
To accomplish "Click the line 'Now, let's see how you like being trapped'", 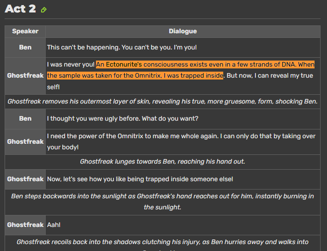I will [x=140, y=179].
